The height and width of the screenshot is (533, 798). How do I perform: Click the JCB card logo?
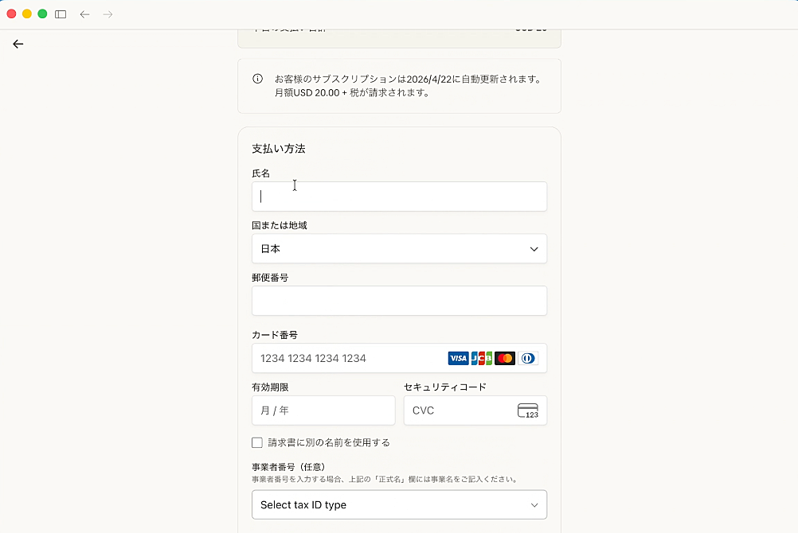click(481, 358)
